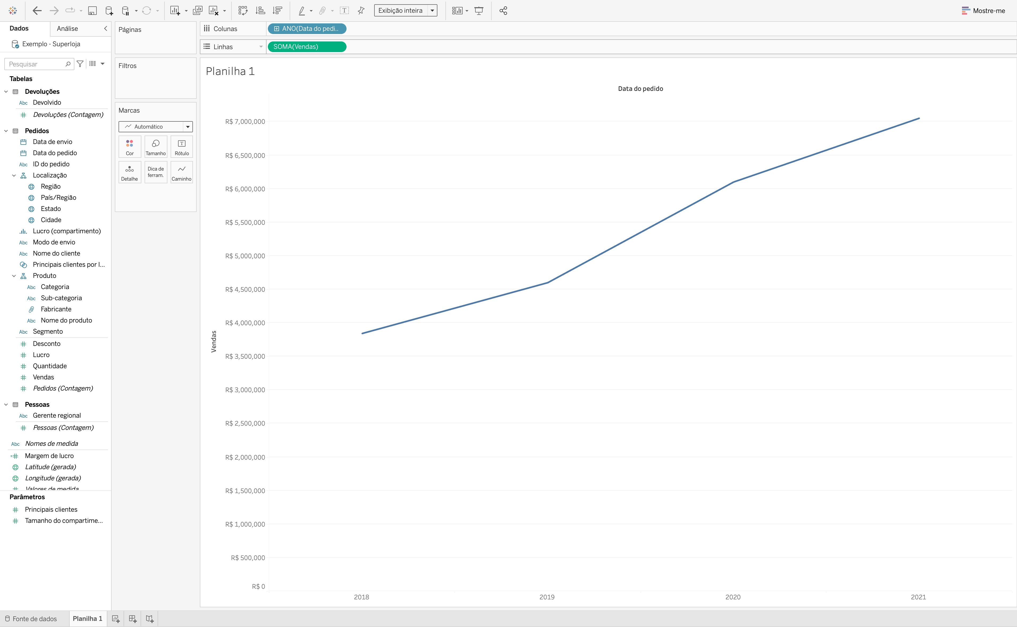Click the Detalhe marks button
Viewport: 1017px width, 627px height.
pyautogui.click(x=130, y=172)
